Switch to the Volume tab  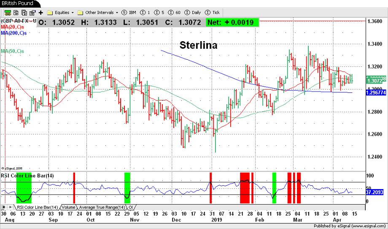pos(68,207)
